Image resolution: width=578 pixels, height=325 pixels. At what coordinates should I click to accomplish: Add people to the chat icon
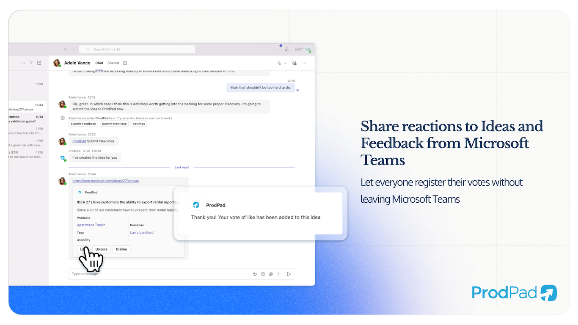click(294, 63)
